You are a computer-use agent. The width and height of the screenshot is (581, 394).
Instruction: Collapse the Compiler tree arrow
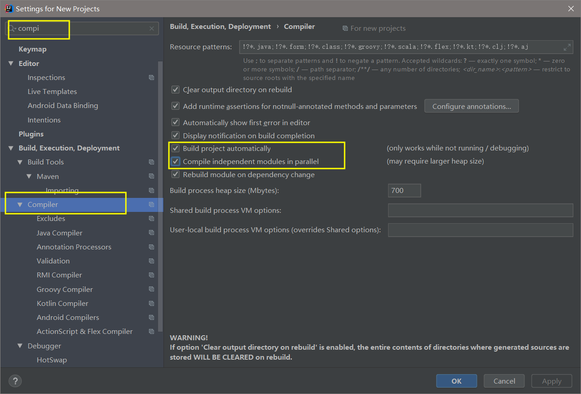click(20, 205)
